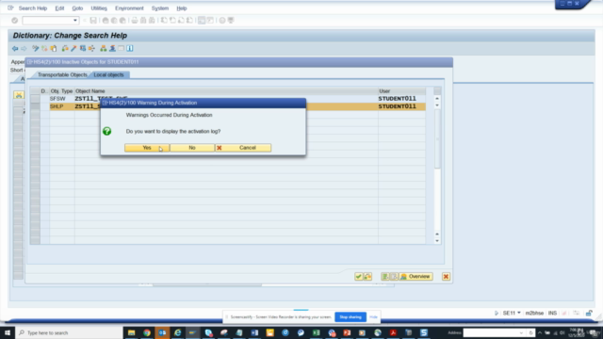
Task: Open PowerPoint from the taskbar
Action: 347,332
